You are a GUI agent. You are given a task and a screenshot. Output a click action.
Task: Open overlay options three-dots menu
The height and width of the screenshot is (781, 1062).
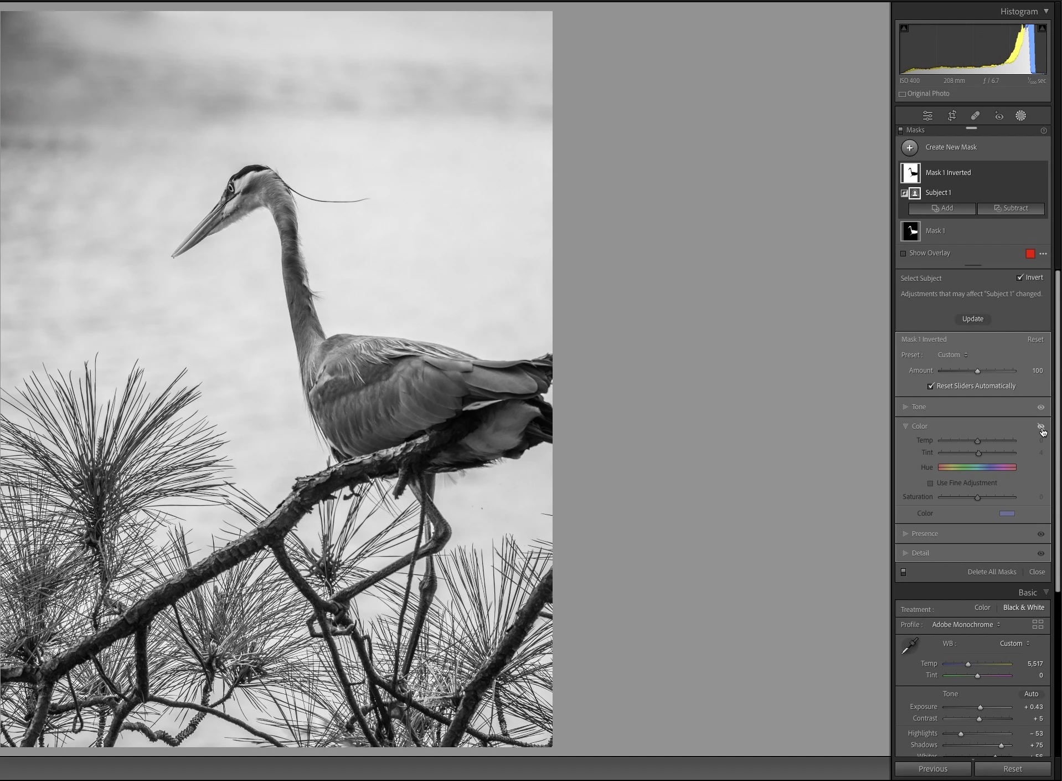(x=1043, y=254)
